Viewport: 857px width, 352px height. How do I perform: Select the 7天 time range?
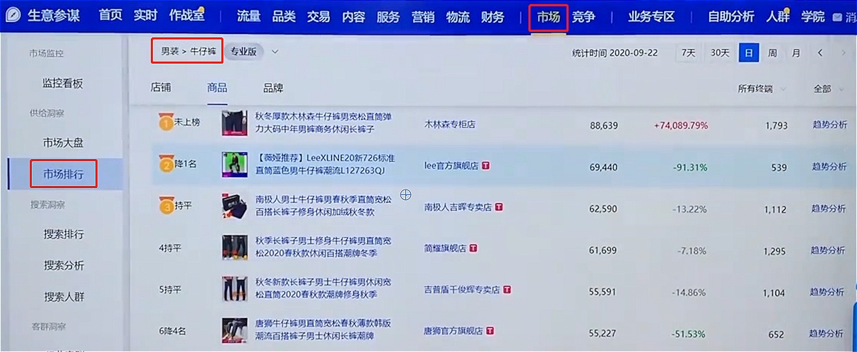(x=688, y=53)
